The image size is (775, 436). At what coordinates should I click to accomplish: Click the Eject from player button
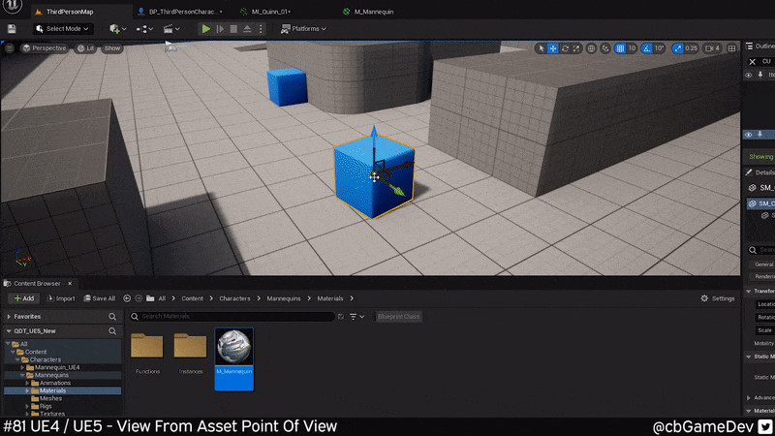[247, 29]
